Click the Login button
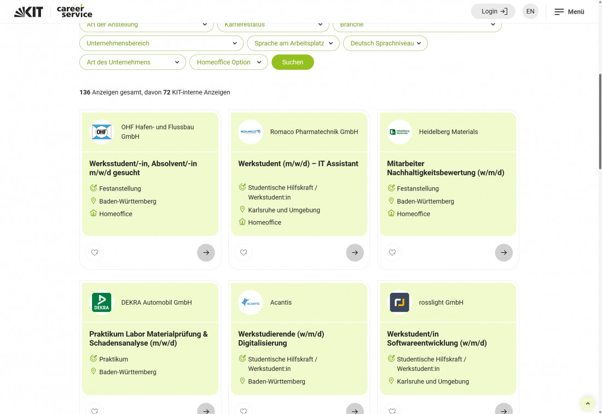The height and width of the screenshot is (414, 602). click(494, 11)
